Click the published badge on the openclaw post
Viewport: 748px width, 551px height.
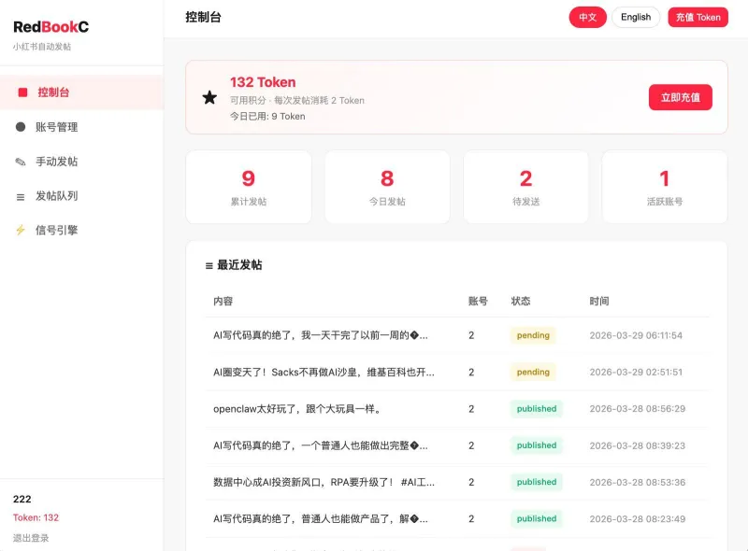coord(536,408)
